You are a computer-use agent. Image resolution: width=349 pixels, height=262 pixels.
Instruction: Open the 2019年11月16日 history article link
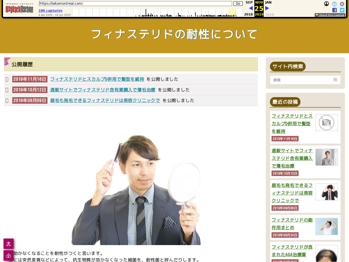point(97,79)
